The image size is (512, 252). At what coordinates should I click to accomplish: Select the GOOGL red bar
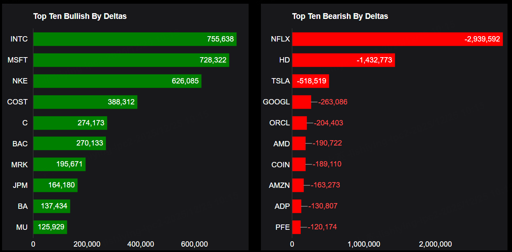pyautogui.click(x=301, y=102)
